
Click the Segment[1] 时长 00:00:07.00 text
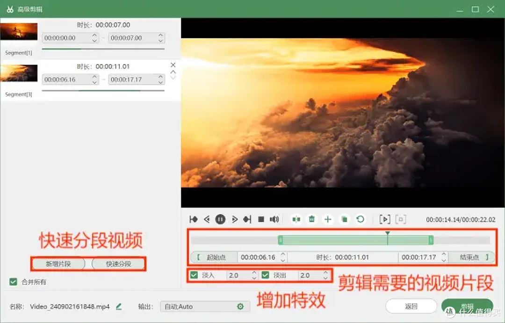pos(103,25)
